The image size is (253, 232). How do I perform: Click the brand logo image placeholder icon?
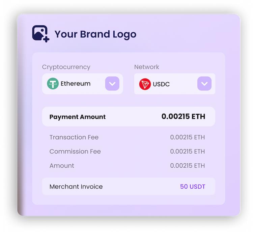(41, 34)
